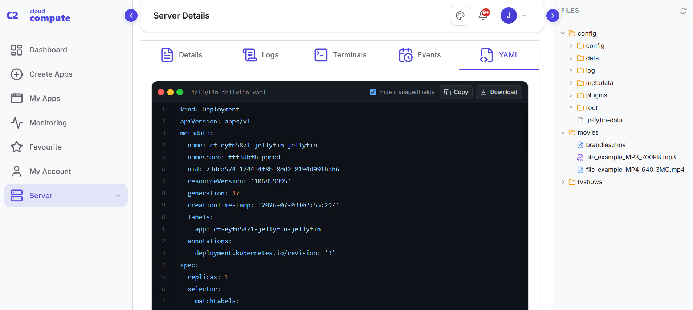Collapse the left sidebar arrow button
693x310 pixels.
pyautogui.click(x=131, y=16)
